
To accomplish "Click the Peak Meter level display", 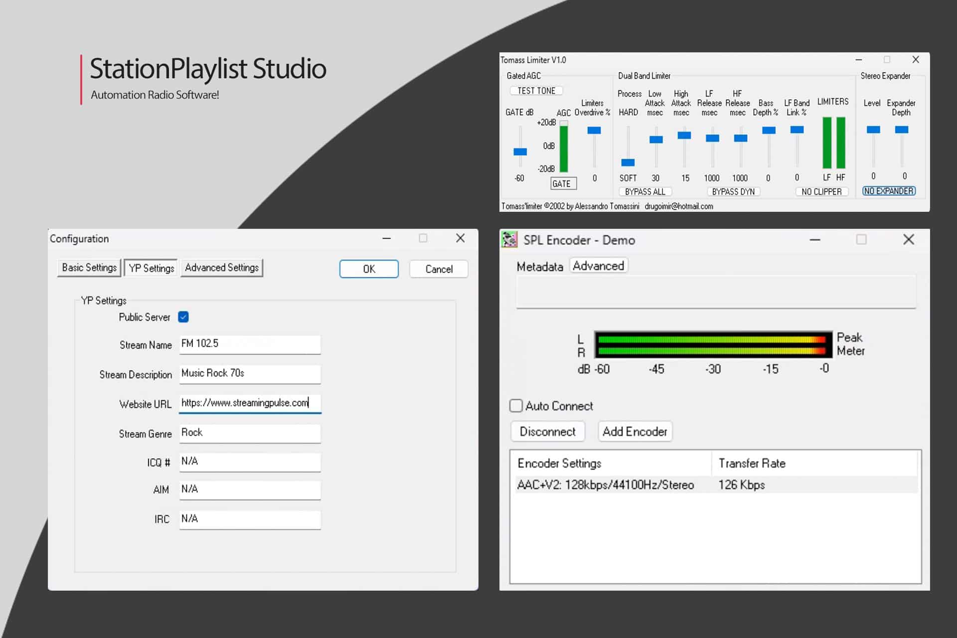I will coord(713,344).
